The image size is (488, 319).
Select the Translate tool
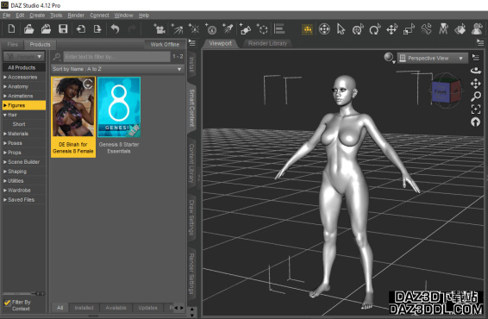[x=391, y=29]
